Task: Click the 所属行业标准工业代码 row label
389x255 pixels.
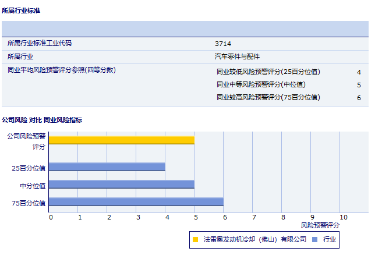Action: click(x=40, y=44)
